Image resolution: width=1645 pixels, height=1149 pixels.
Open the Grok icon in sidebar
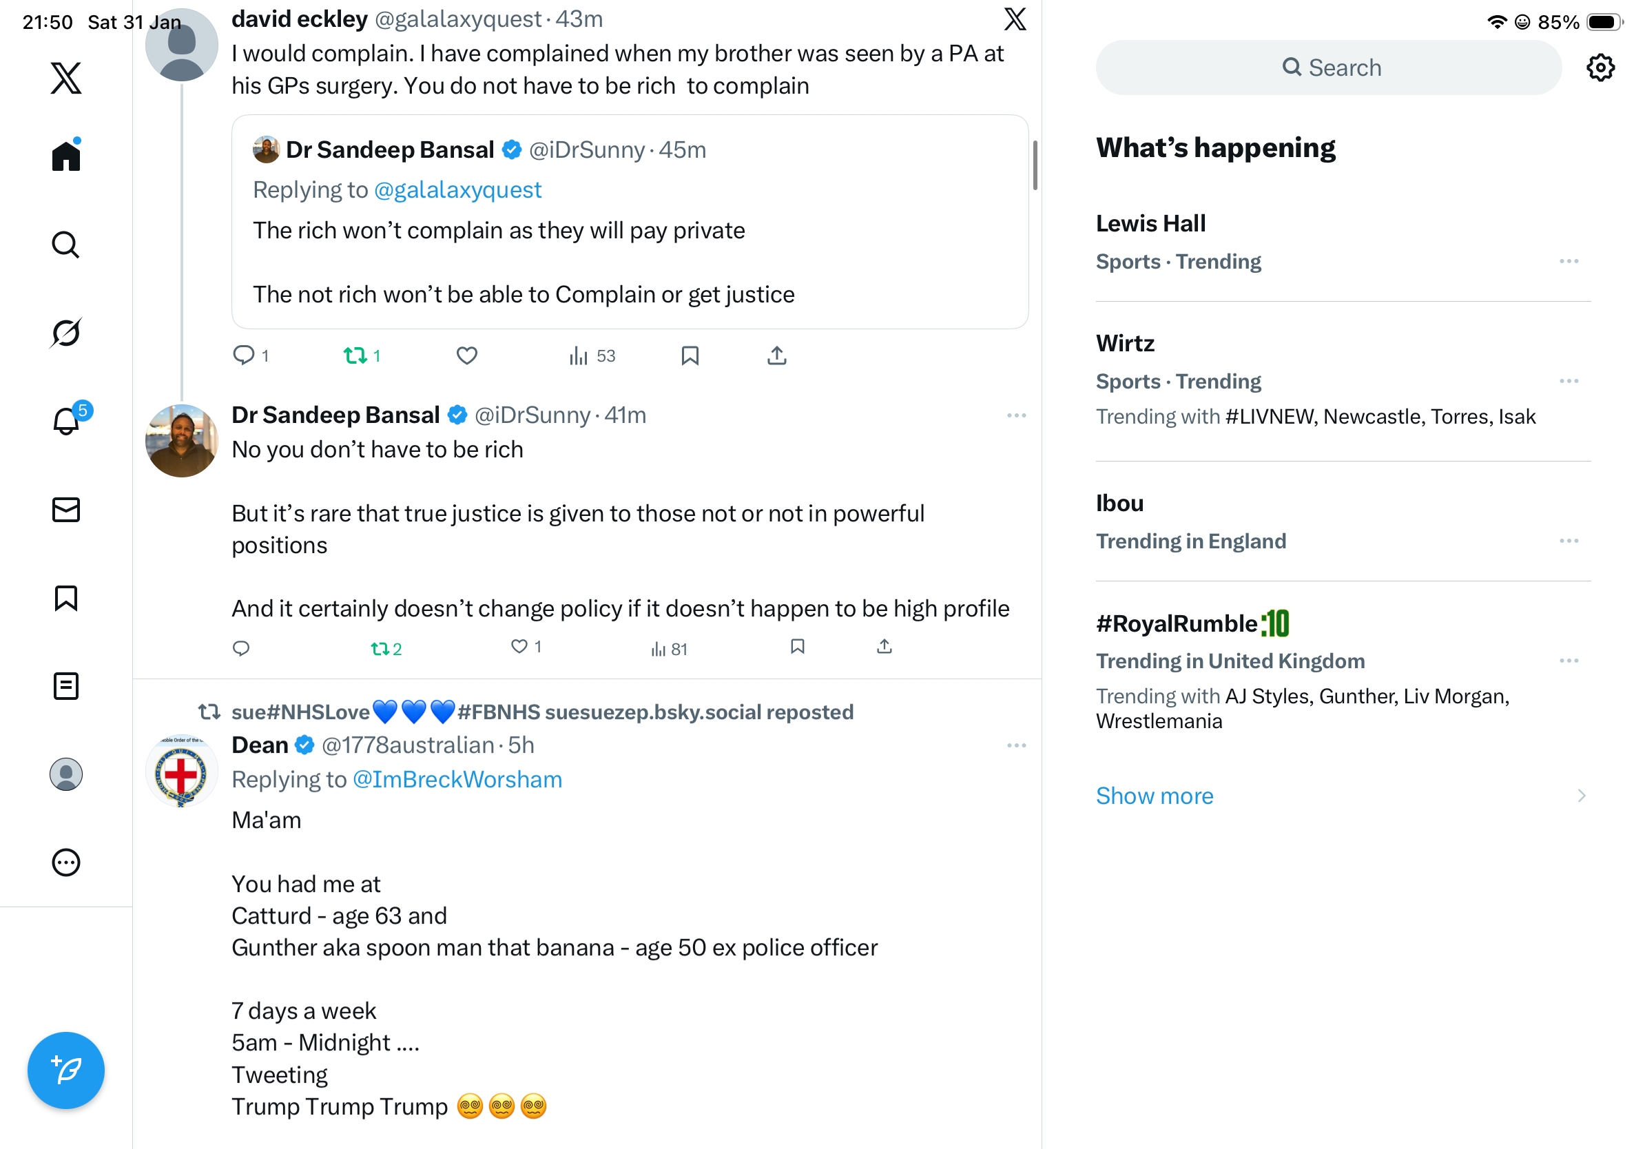coord(66,333)
